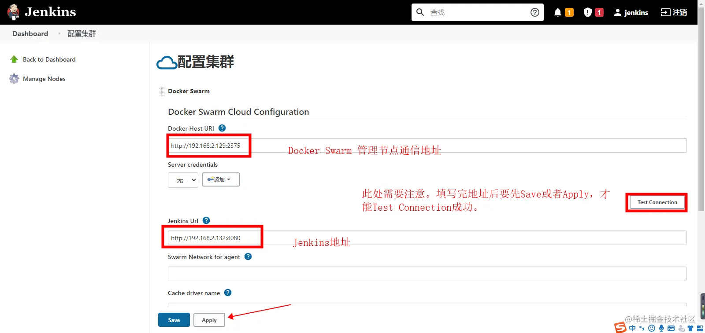Show help for Swarm Network for agent
This screenshot has height=333, width=705.
pos(248,256)
